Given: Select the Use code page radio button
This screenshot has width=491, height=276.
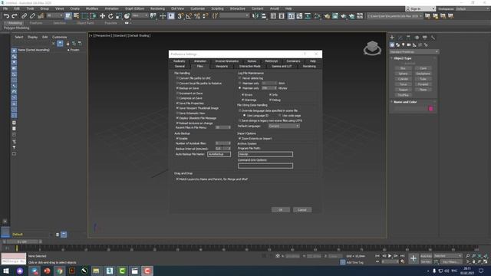Looking at the screenshot, I should (280, 116).
